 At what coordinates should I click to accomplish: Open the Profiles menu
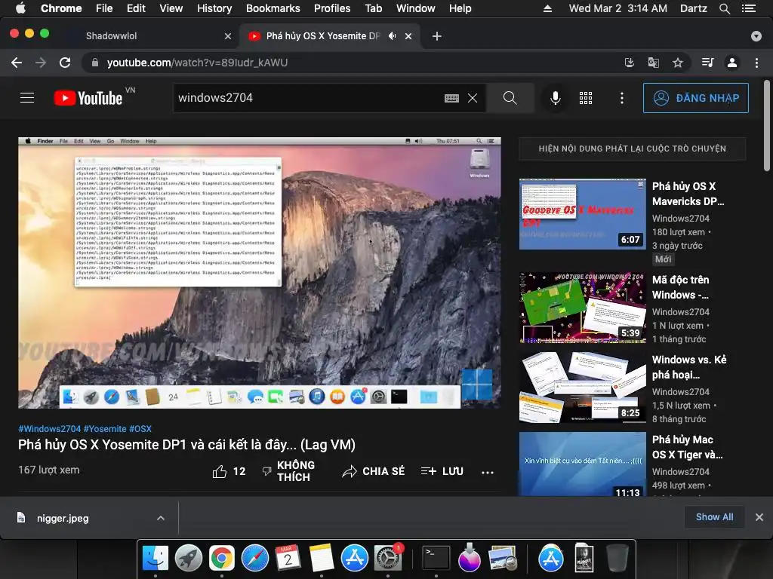click(332, 8)
